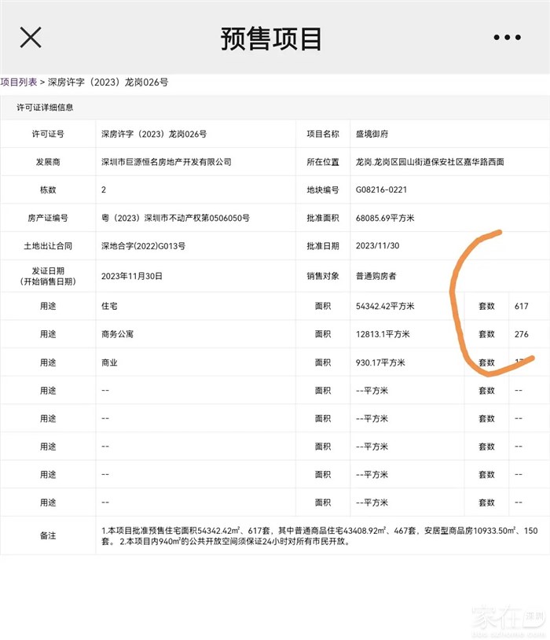Select the 许可证详细信息 section header
This screenshot has width=550, height=640.
coord(45,107)
